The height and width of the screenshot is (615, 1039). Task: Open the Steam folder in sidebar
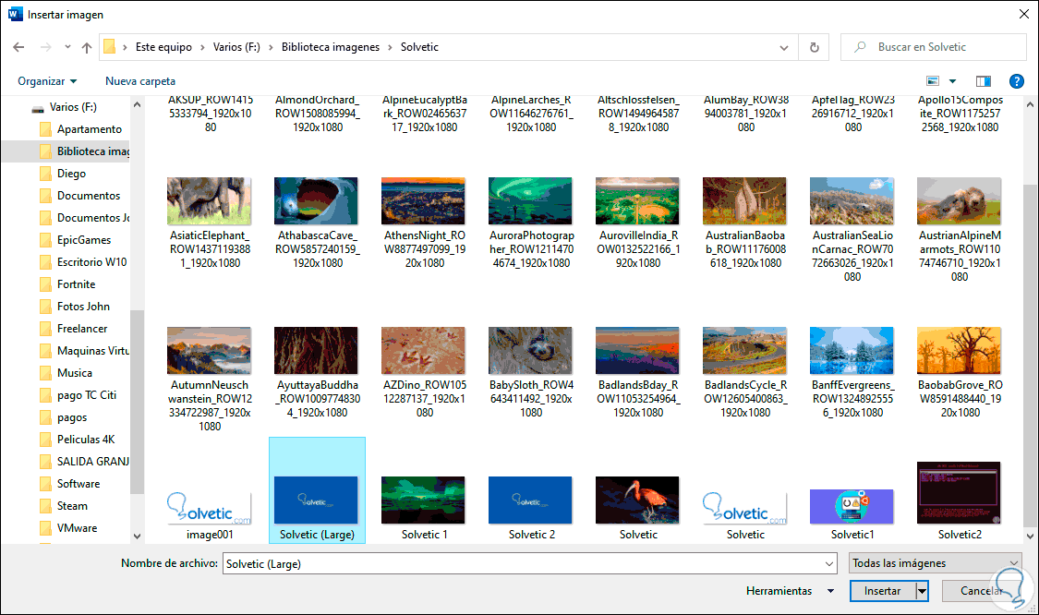[72, 506]
